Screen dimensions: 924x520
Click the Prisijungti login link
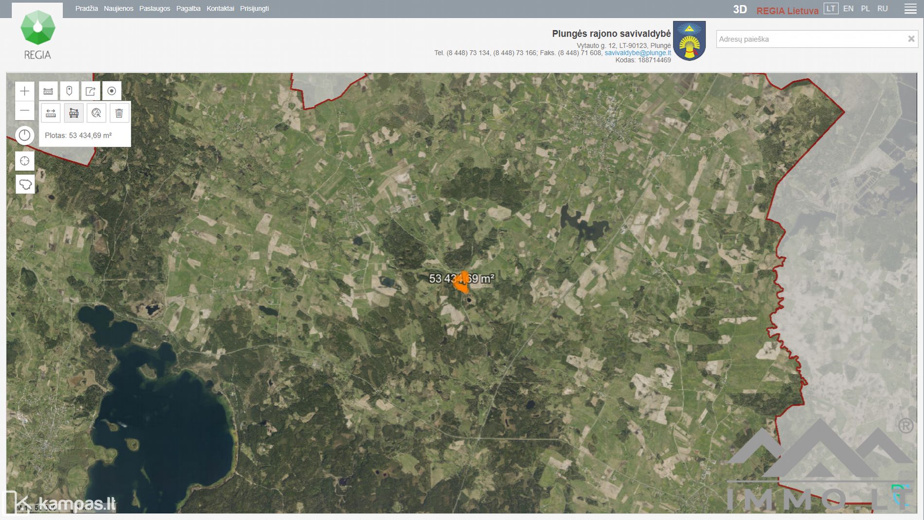[254, 9]
